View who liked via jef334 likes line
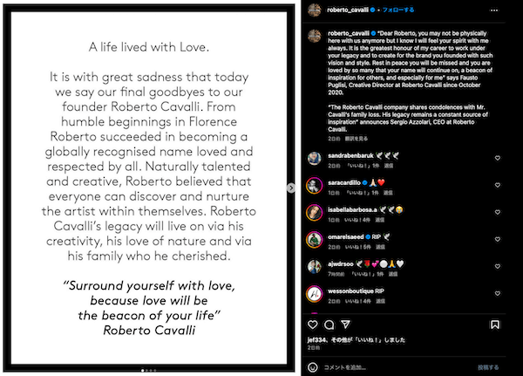Screen dimensions: 523x376 tap(357, 340)
